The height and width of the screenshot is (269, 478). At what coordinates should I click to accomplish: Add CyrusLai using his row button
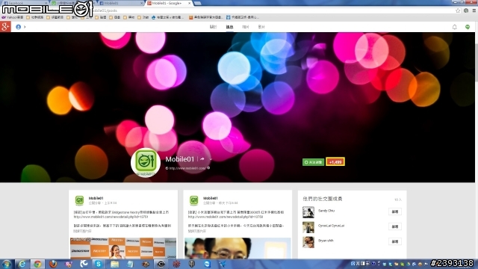coord(395,226)
